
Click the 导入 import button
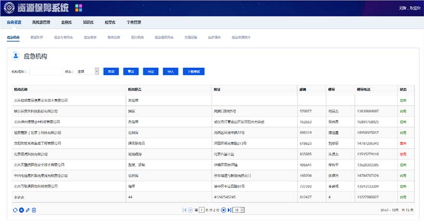pos(171,71)
